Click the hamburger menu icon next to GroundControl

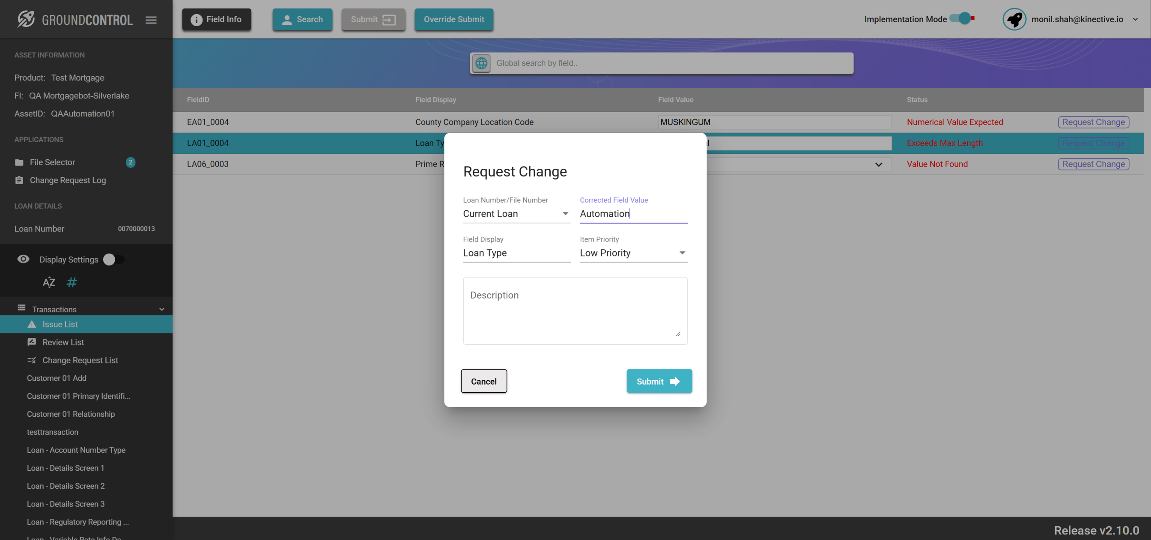coord(151,20)
